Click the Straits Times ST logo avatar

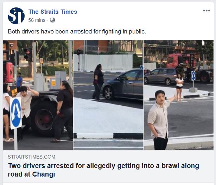[16, 16]
